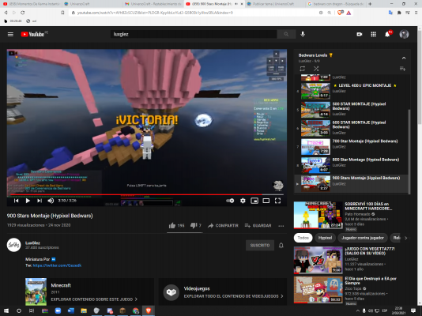Go back in the browser
This screenshot has height=316, width=422.
[x=6, y=13]
